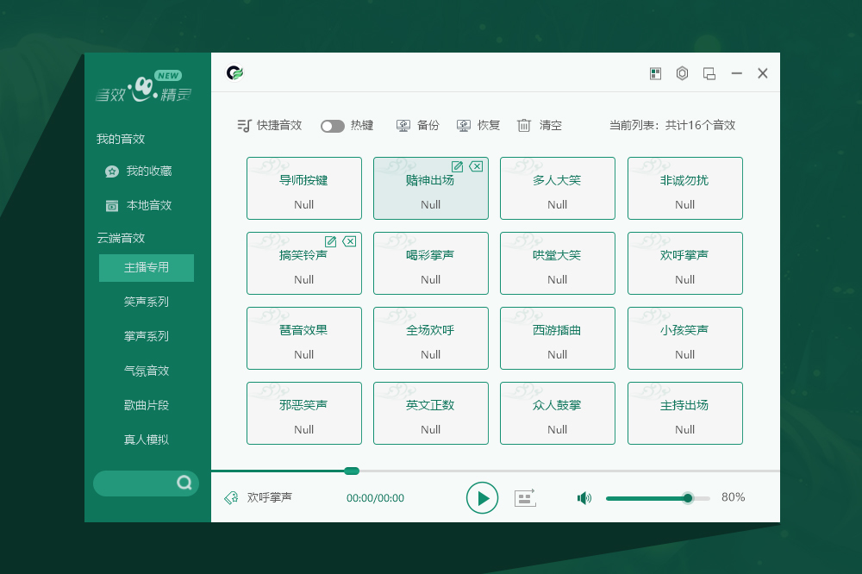Click the play button in player bar
This screenshot has height=574, width=862.
483,497
